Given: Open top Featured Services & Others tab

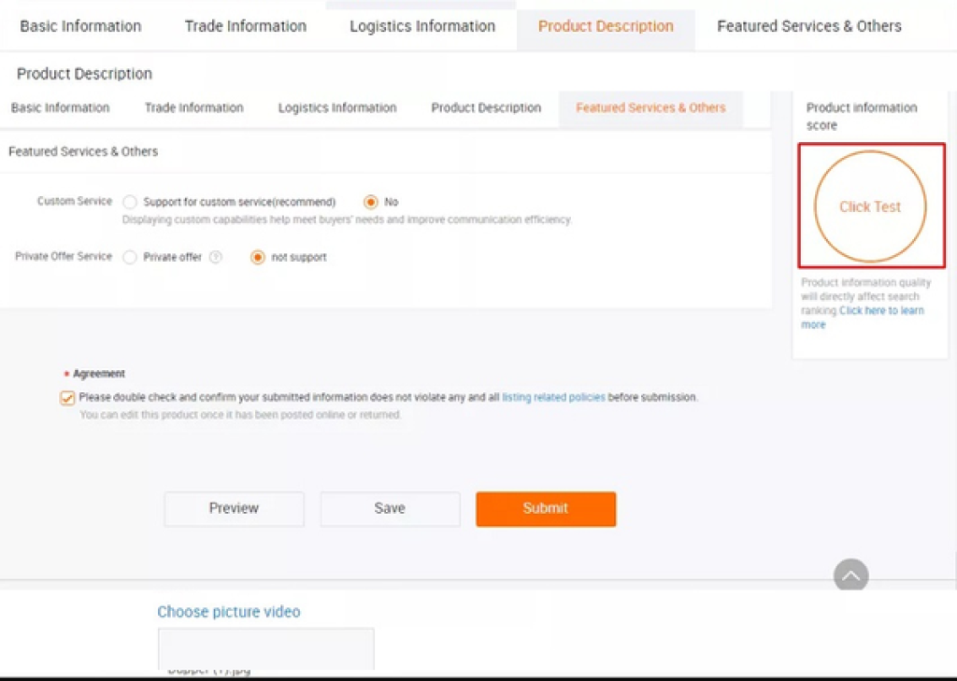Looking at the screenshot, I should [x=808, y=26].
